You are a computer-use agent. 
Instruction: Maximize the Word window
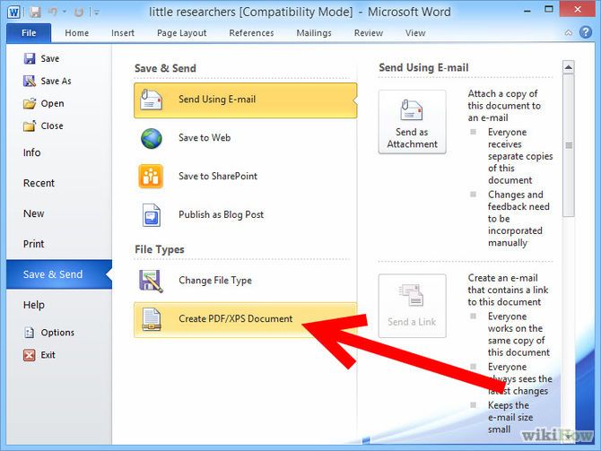[x=549, y=9]
